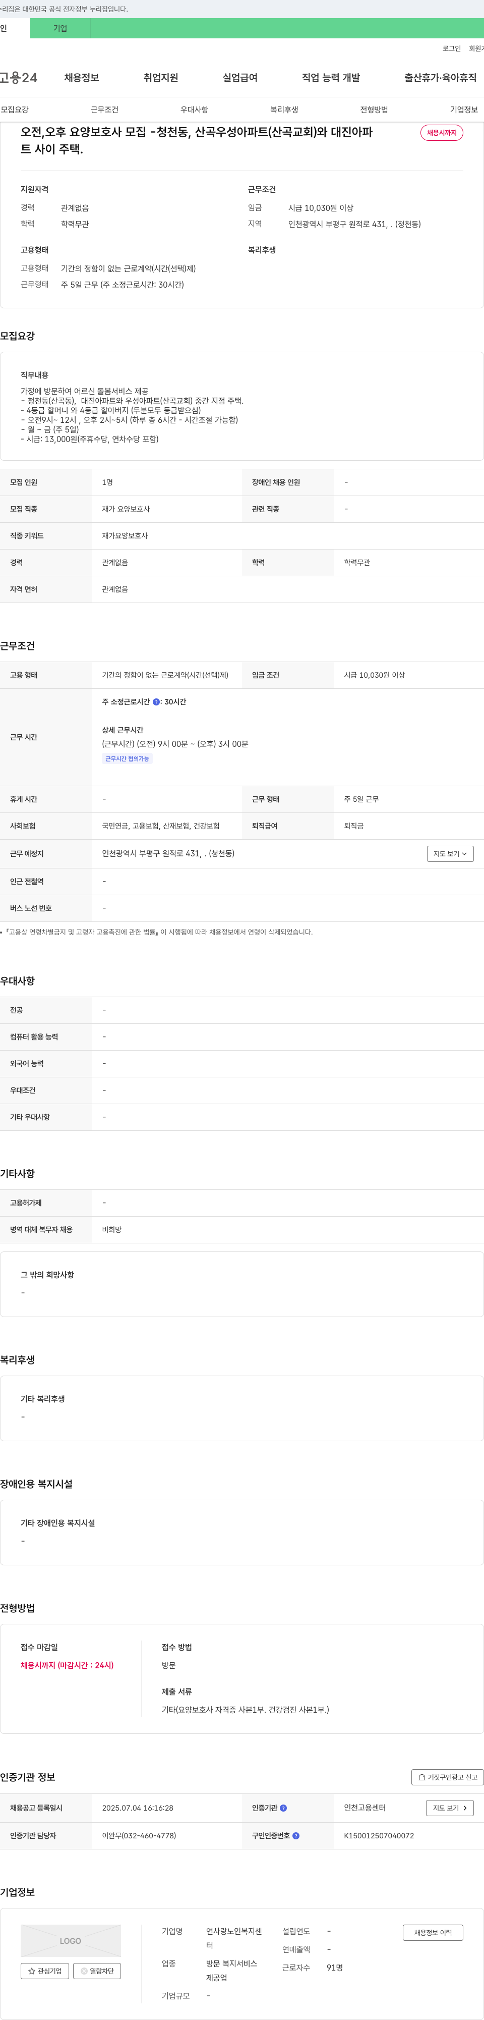This screenshot has width=484, height=2020.
Task: Click the job title heading text
Action: pos(197,140)
